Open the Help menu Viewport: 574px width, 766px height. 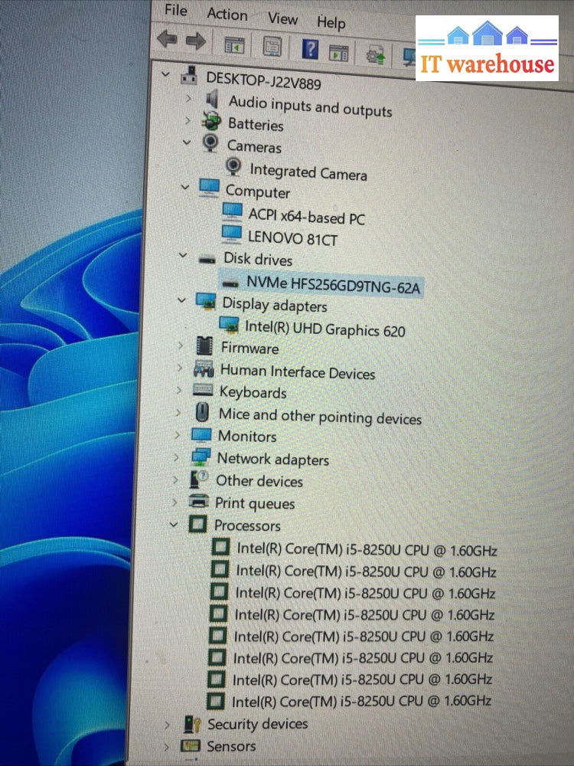[331, 22]
